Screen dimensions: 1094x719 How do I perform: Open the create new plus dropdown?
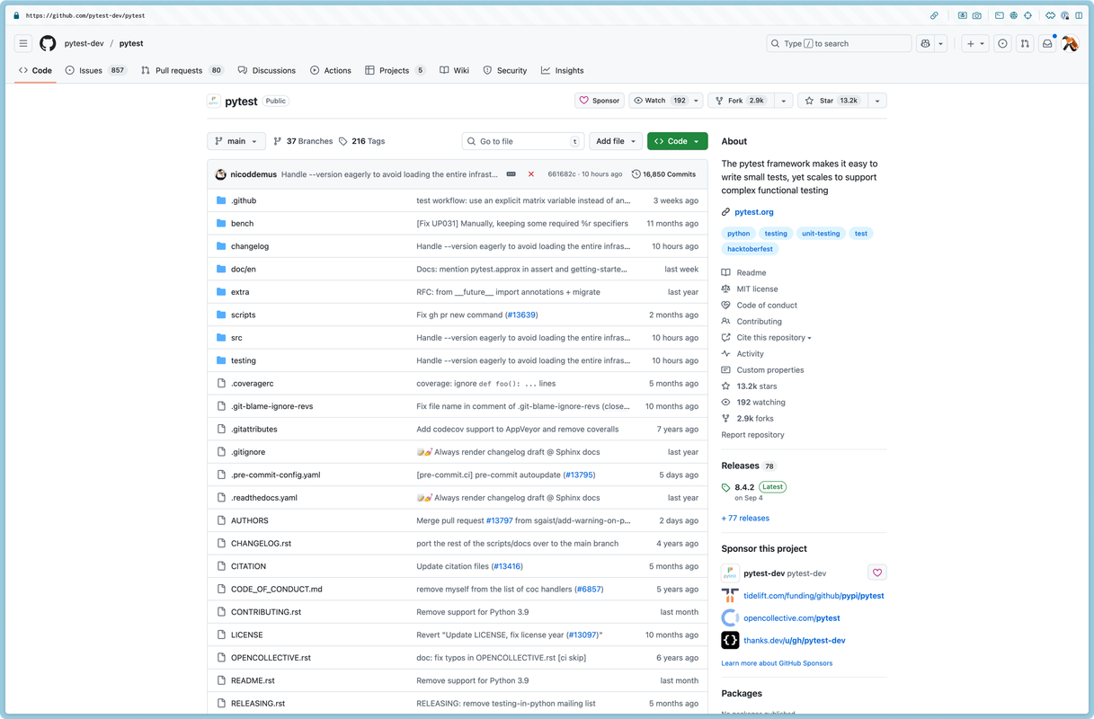pyautogui.click(x=974, y=43)
